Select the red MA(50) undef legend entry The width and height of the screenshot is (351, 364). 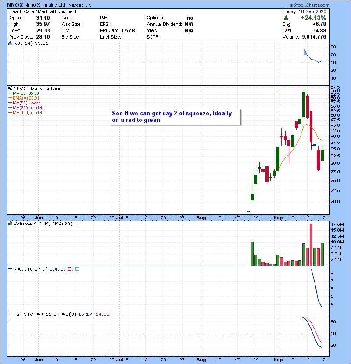tap(28, 103)
